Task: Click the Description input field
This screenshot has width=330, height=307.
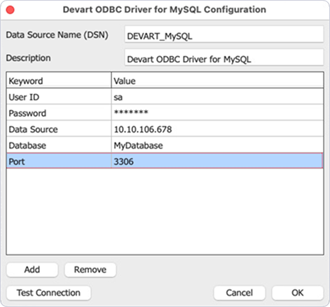Action: pyautogui.click(x=224, y=57)
